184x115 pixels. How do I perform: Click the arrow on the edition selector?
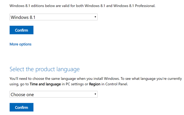tap(95, 17)
